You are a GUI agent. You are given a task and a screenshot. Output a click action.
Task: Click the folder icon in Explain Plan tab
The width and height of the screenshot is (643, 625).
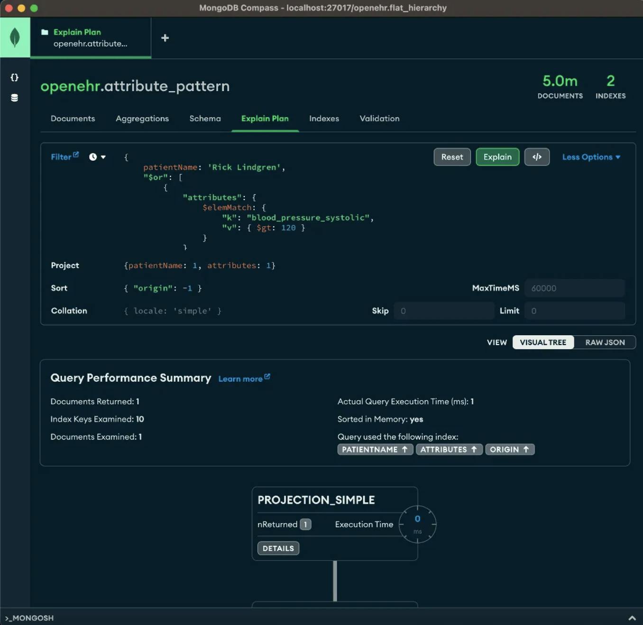[45, 32]
